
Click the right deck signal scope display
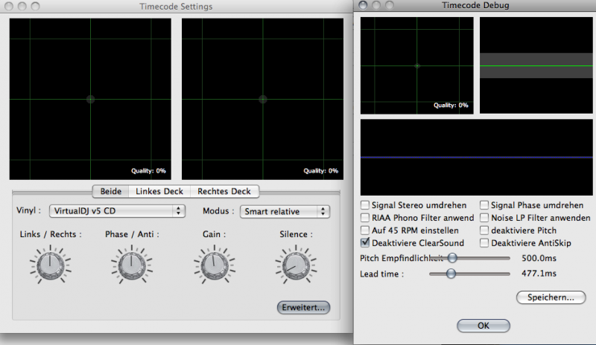point(262,98)
